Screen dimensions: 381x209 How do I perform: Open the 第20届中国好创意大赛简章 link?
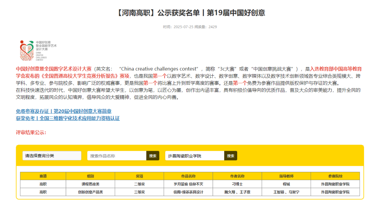[x=64, y=111]
